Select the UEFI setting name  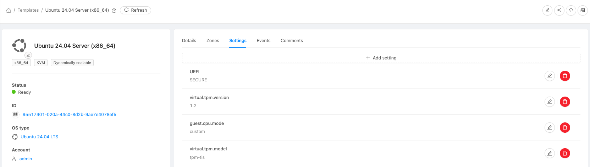click(x=194, y=72)
